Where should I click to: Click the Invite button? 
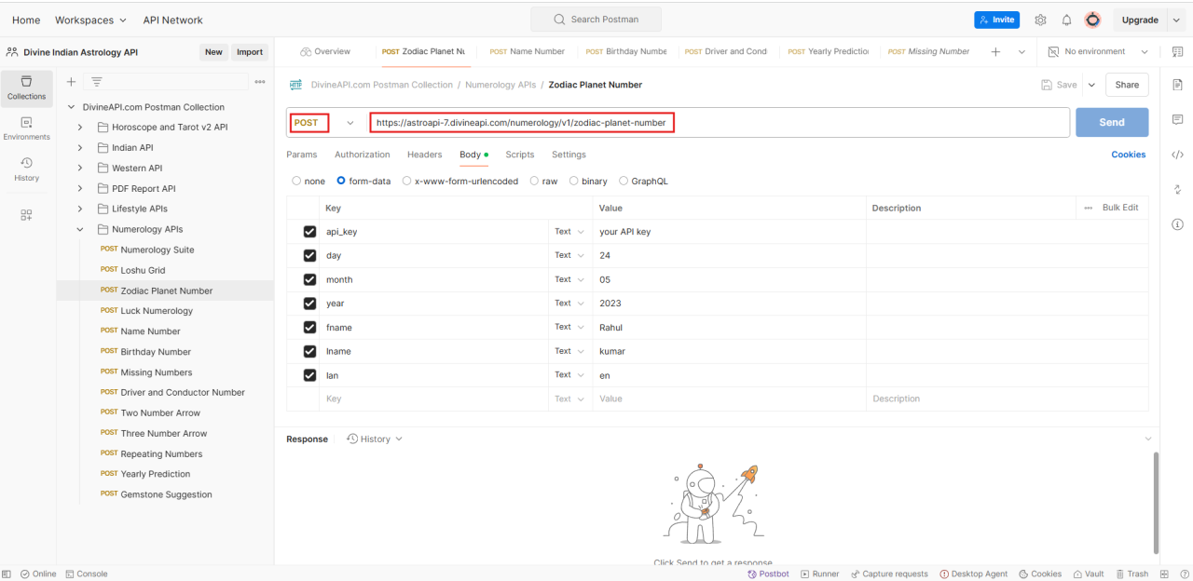click(997, 20)
